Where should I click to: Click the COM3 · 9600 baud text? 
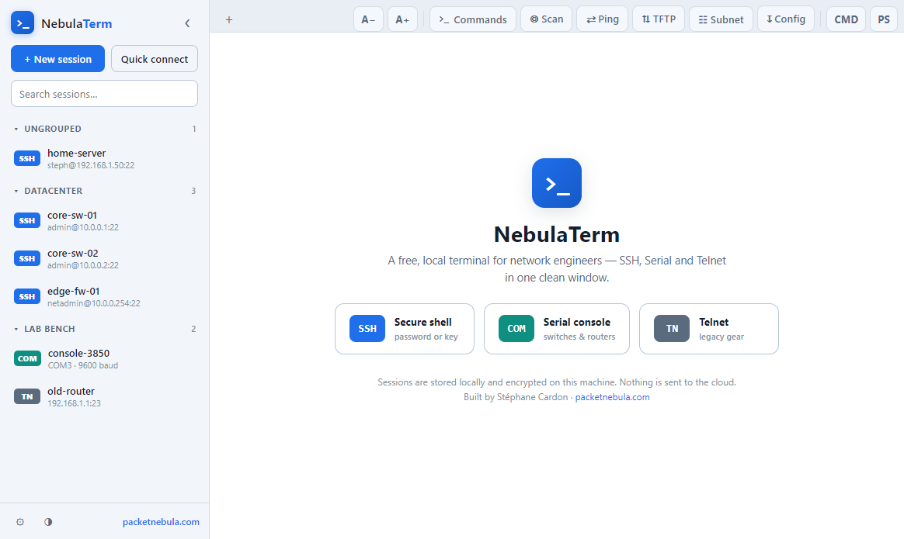(x=83, y=366)
